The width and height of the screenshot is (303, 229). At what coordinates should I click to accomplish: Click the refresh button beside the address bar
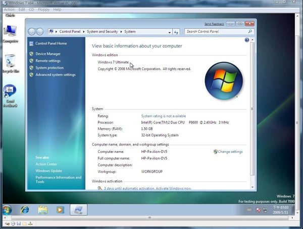coord(176,32)
